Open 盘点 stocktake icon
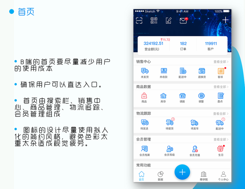245x189 pixels. [221, 96]
